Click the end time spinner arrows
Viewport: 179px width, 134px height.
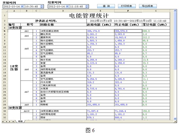pos(87,6)
